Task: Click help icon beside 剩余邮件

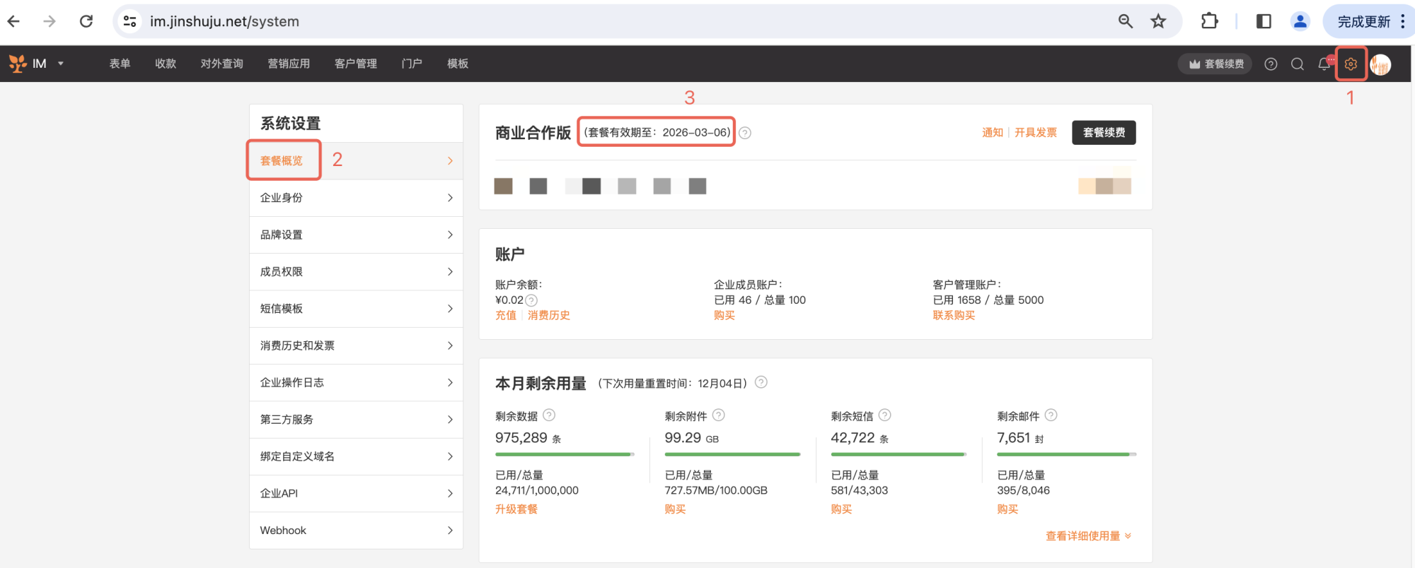Action: (x=1051, y=415)
